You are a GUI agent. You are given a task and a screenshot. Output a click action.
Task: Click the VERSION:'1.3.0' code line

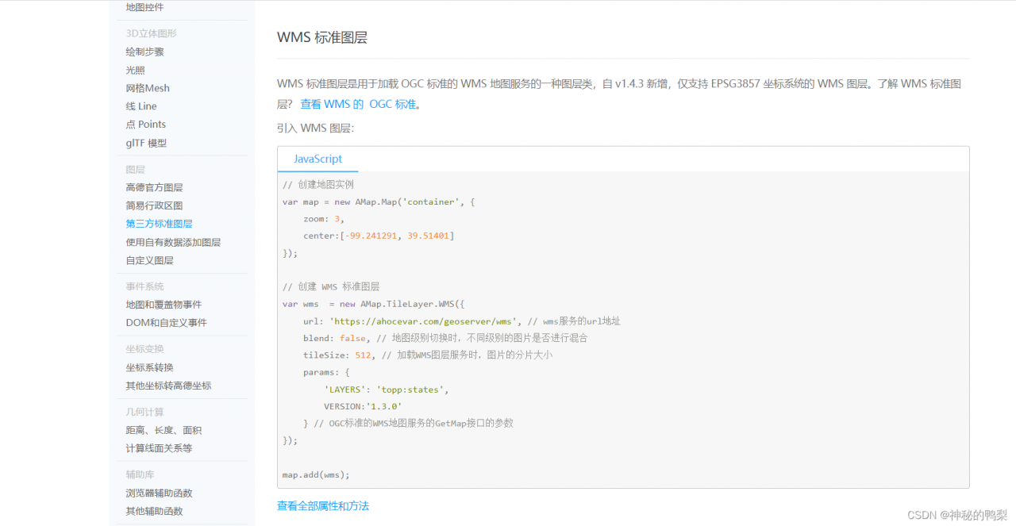pyautogui.click(x=363, y=406)
